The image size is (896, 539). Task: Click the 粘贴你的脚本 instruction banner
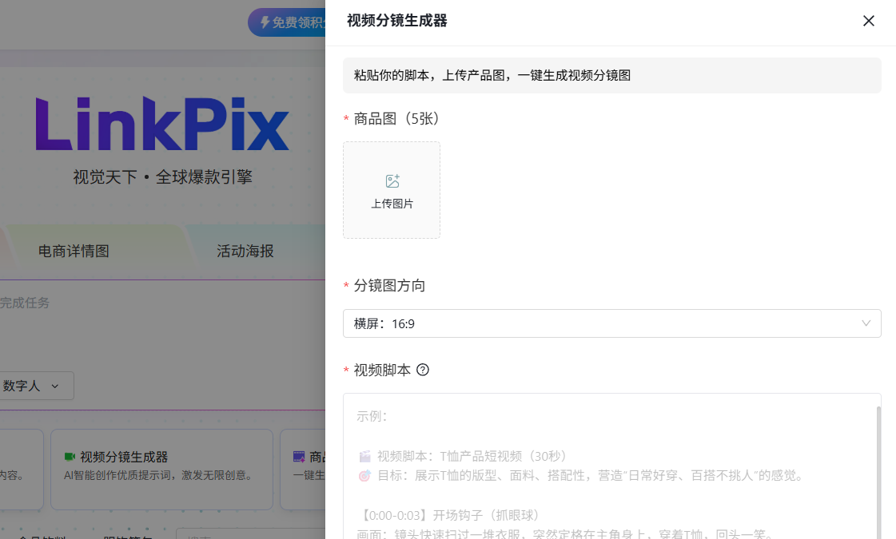tap(611, 74)
